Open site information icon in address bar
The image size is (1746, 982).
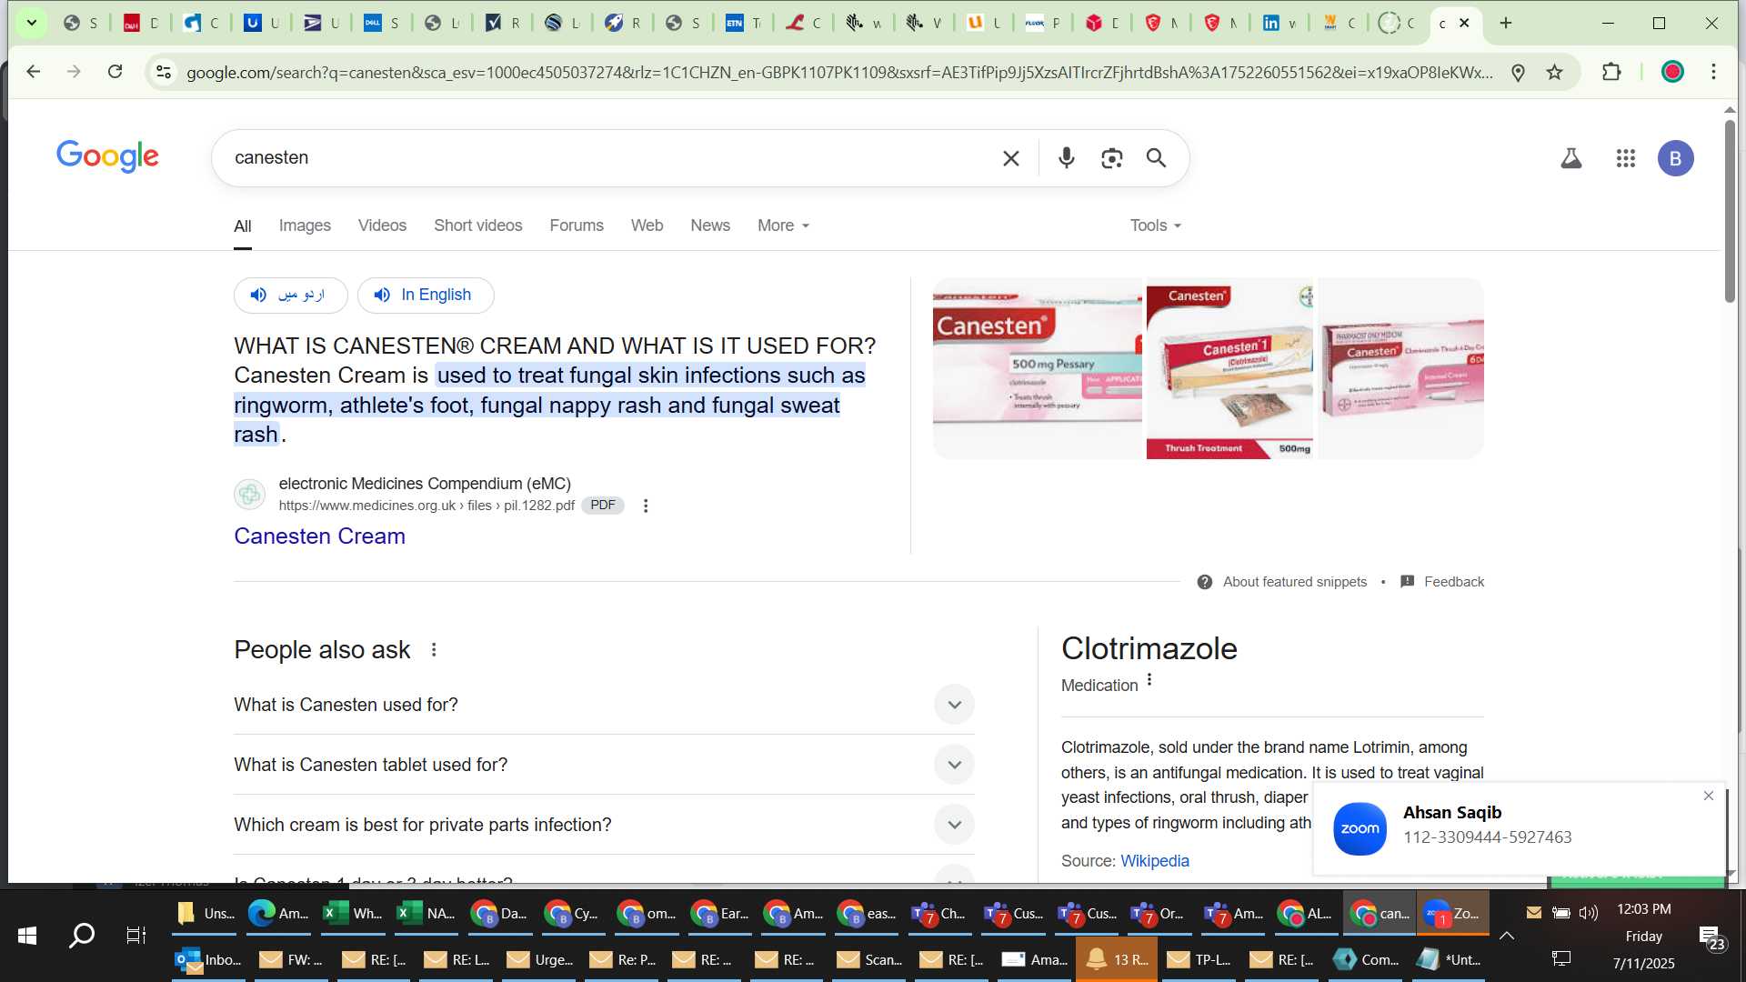pyautogui.click(x=164, y=72)
